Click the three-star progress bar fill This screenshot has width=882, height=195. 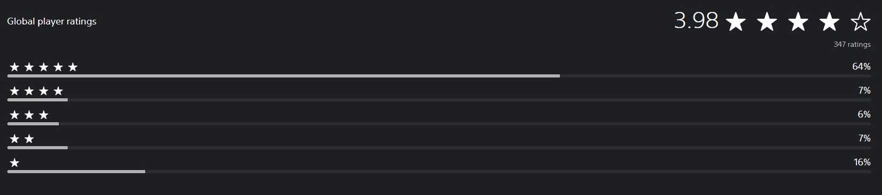click(33, 124)
